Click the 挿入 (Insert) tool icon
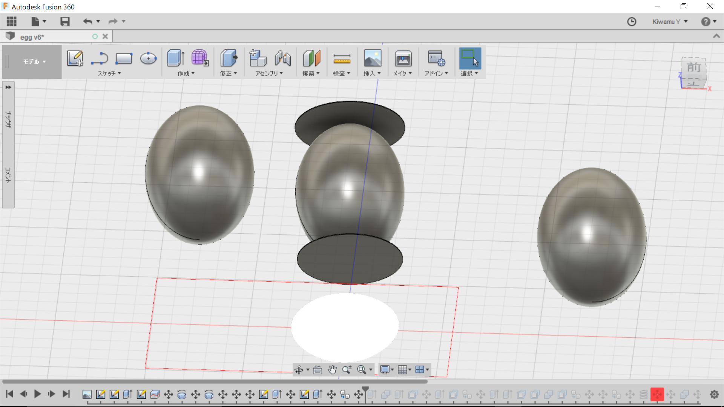 (372, 58)
